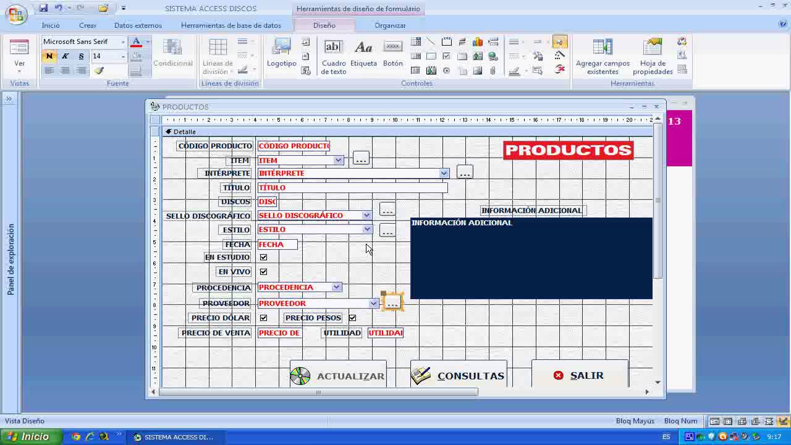Image resolution: width=791 pixels, height=445 pixels.
Task: Open the help question mark icon
Action: (x=783, y=24)
